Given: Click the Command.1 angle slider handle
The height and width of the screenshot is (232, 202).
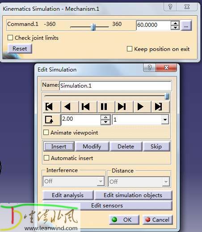Looking at the screenshot, I should (93, 27).
